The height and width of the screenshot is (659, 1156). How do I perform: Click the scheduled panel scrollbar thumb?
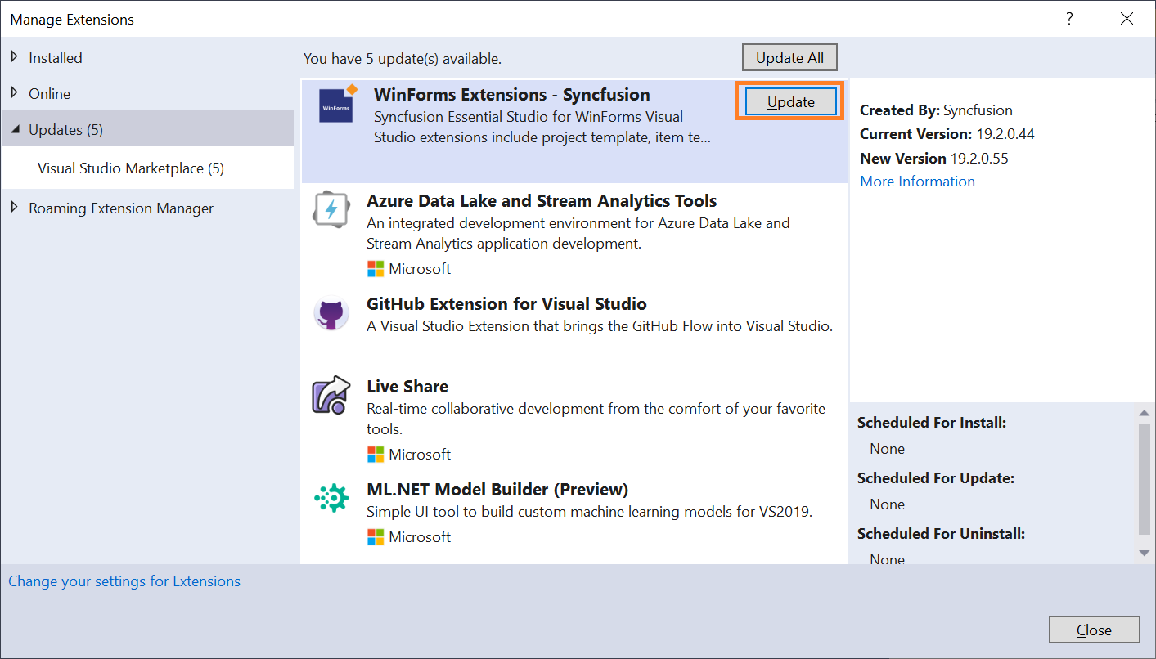coord(1145,479)
